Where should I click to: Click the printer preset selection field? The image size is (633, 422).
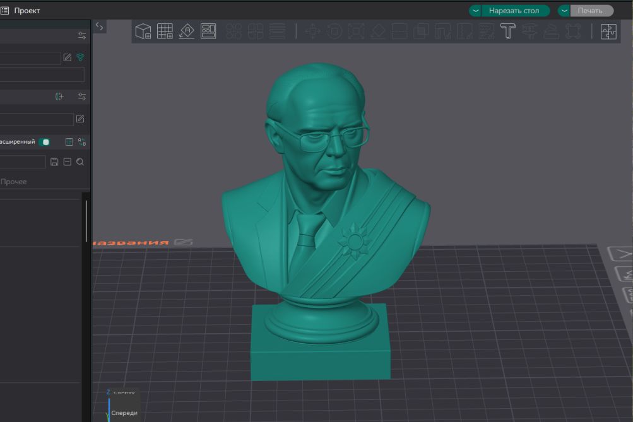click(x=30, y=57)
